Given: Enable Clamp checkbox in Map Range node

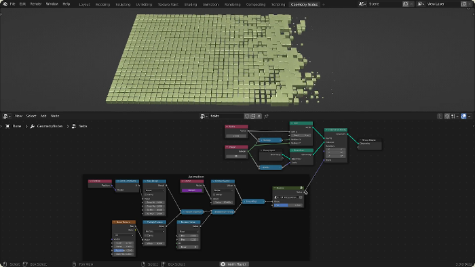Looking at the screenshot, I should [x=146, y=194].
